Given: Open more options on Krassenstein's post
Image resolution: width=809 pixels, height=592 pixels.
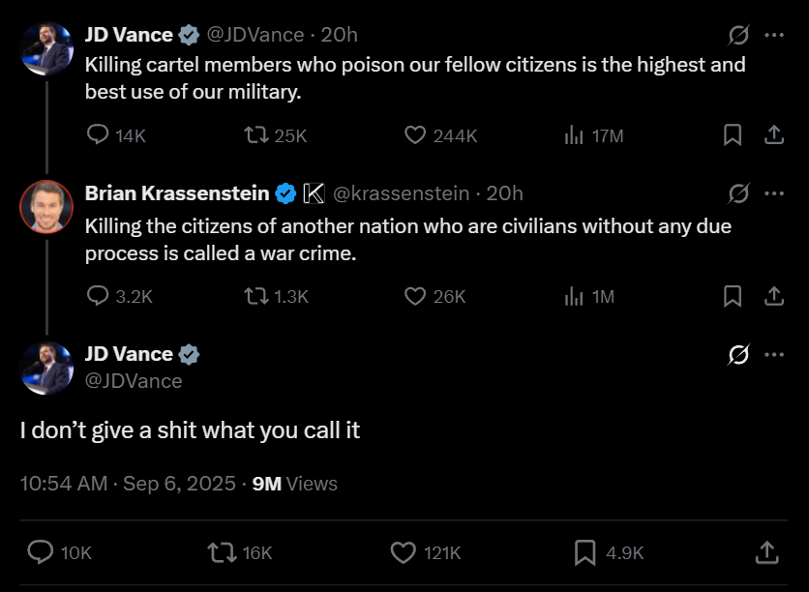Looking at the screenshot, I should click(774, 193).
